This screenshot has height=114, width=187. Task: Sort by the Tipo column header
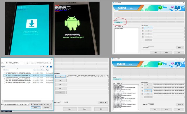(47, 70)
